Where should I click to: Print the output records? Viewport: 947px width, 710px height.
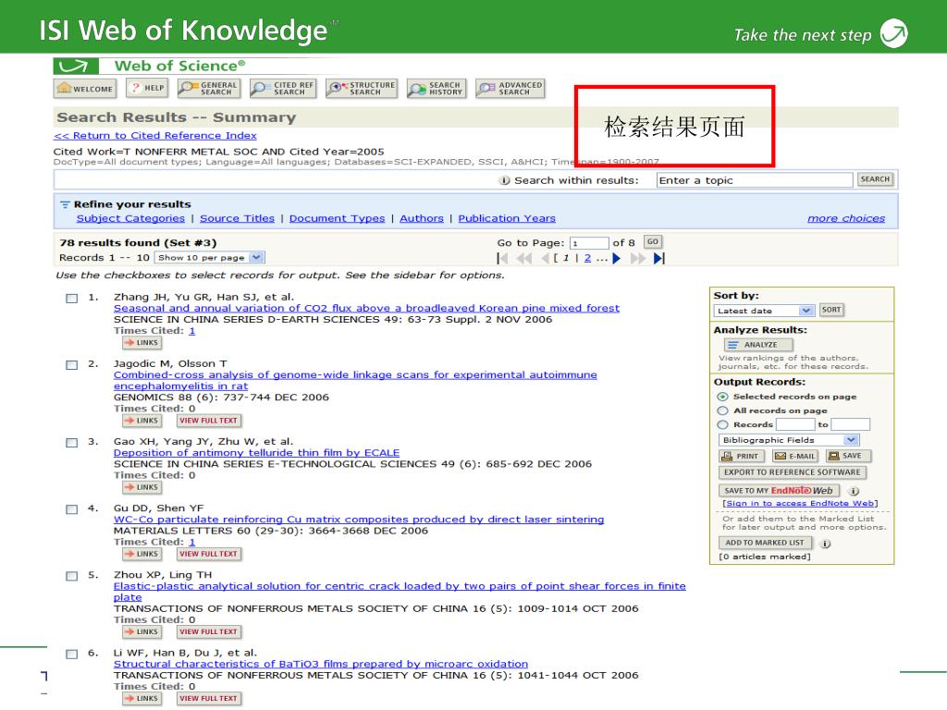pos(741,456)
